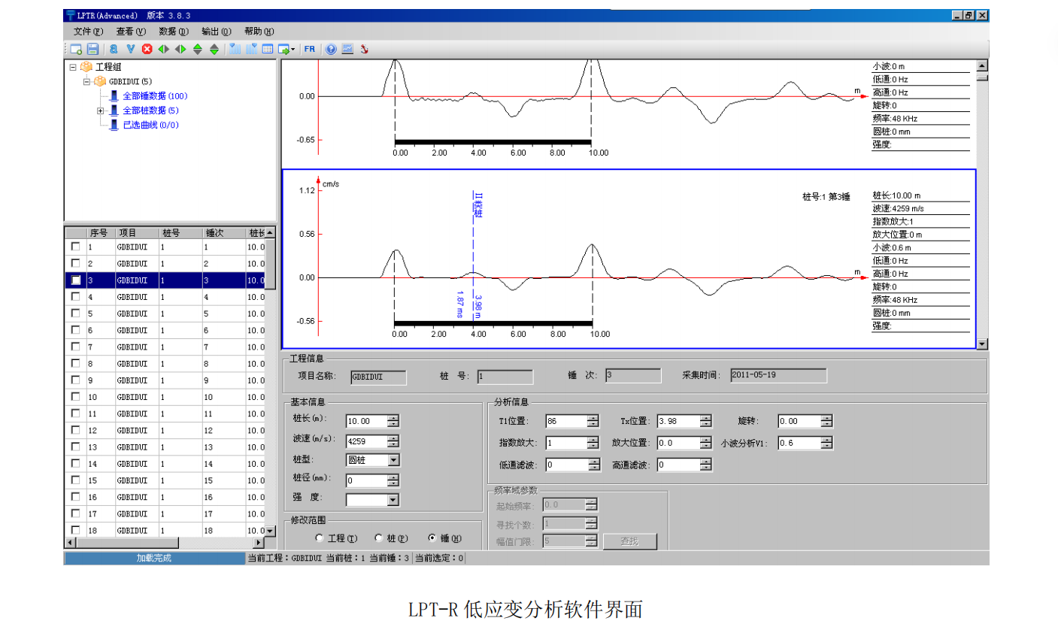The image size is (1058, 636).
Task: Open the blue help question mark icon
Action: (331, 49)
